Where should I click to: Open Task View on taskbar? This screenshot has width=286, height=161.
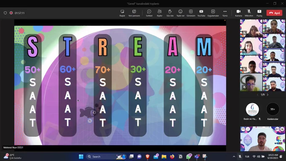pyautogui.click(x=131, y=156)
